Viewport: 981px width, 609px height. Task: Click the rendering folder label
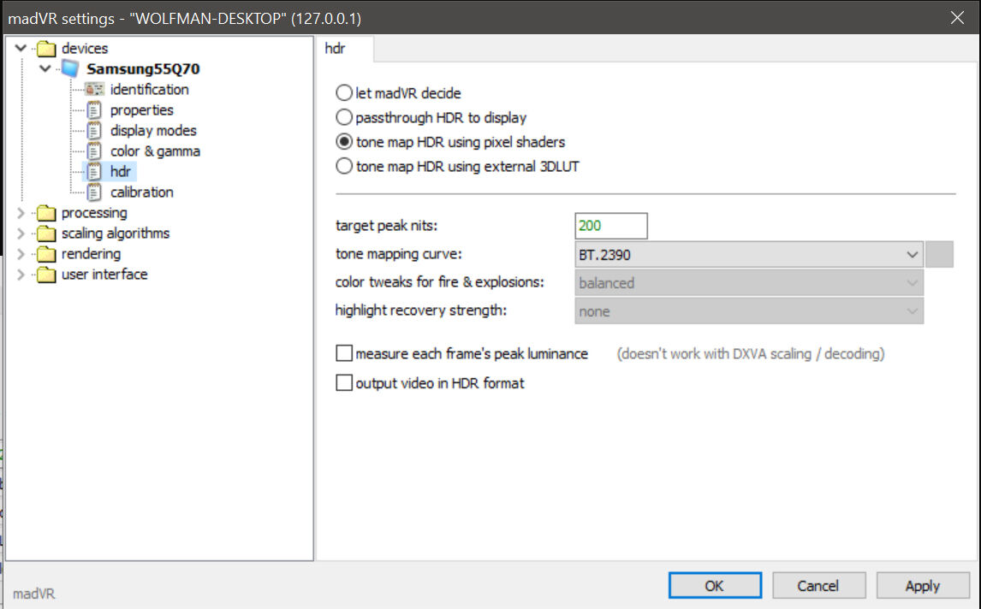point(91,254)
